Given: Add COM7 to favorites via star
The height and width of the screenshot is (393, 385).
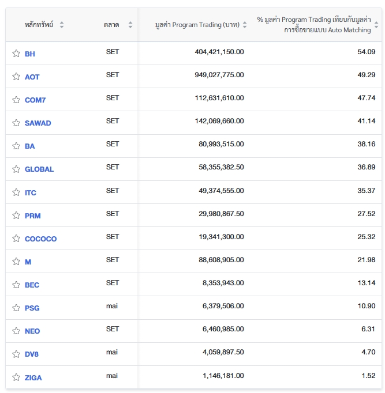Looking at the screenshot, I should (x=16, y=100).
